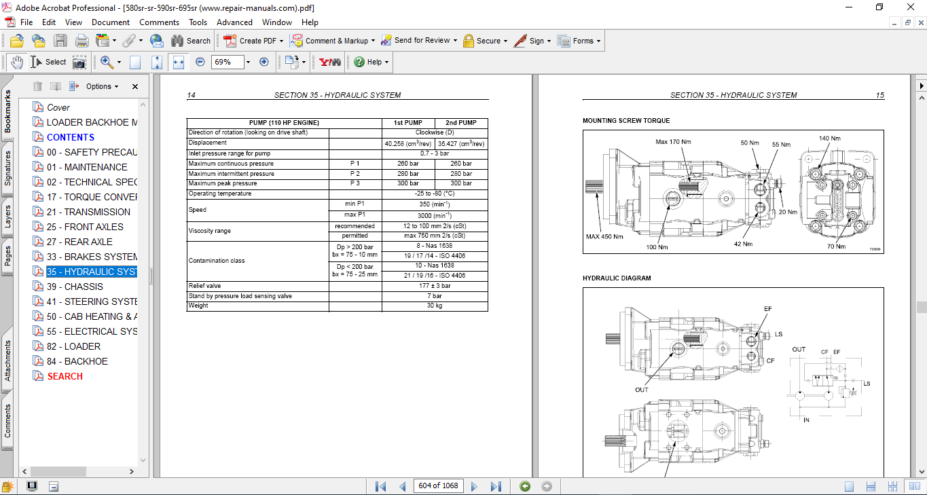This screenshot has width=927, height=495.
Task: Go to the last page
Action: click(x=496, y=486)
